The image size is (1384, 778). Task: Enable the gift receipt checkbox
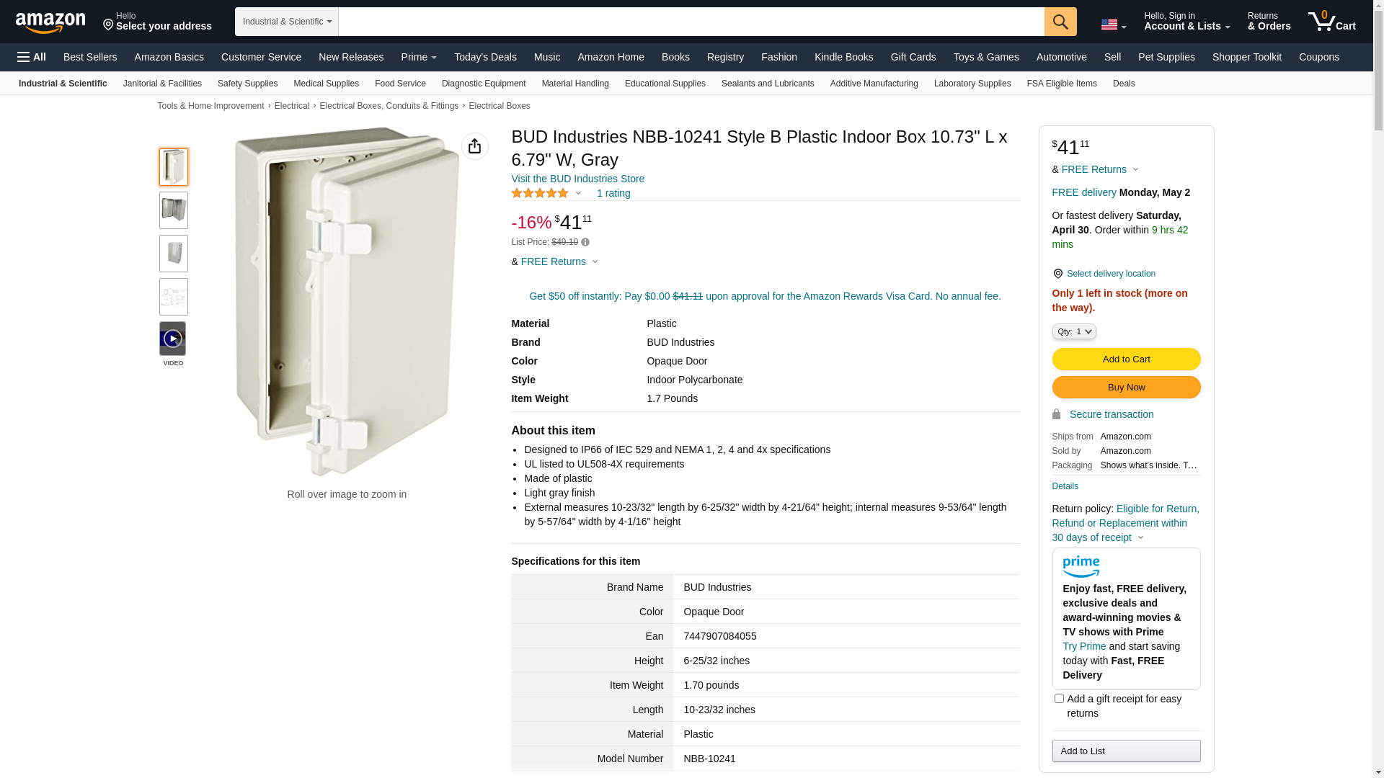point(1059,698)
